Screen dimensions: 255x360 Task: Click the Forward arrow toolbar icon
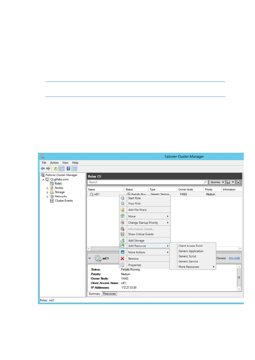point(48,169)
